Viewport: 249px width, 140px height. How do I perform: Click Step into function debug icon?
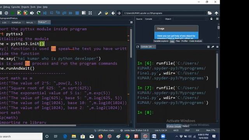tap(58, 13)
